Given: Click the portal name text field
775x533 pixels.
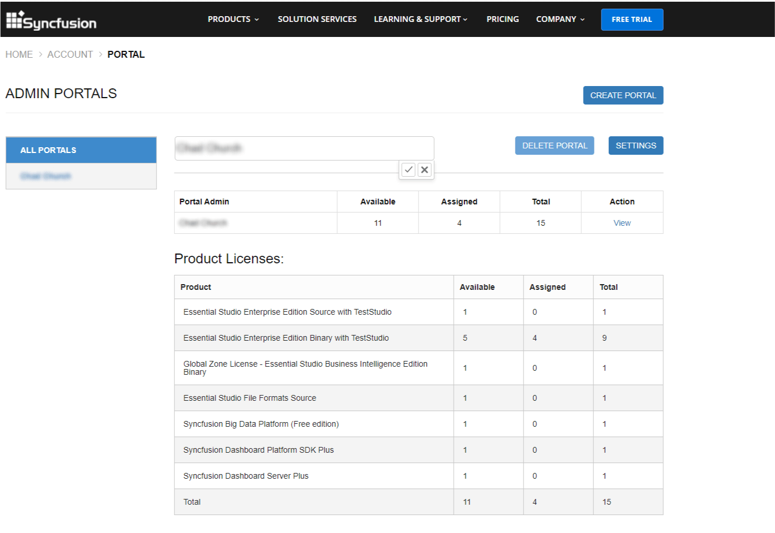Looking at the screenshot, I should [x=304, y=148].
